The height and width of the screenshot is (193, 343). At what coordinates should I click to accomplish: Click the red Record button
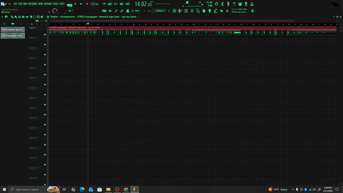pyautogui.click(x=87, y=4)
